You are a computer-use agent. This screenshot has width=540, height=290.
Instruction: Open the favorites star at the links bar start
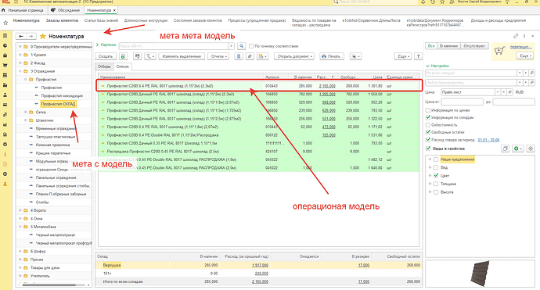point(5,23)
